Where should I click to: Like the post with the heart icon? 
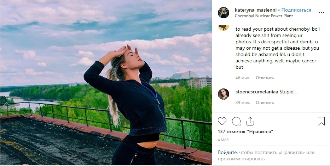coord(222,121)
